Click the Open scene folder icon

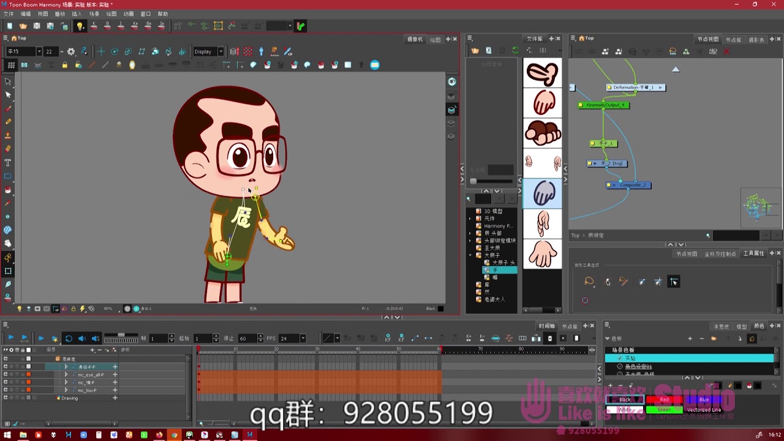coord(23,26)
